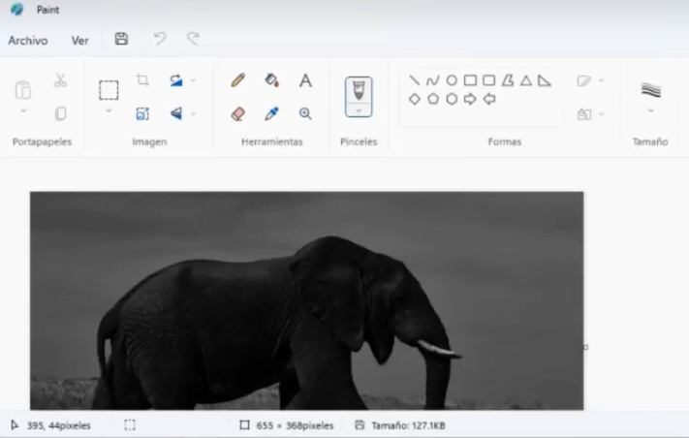Viewport: 689px width, 438px height.
Task: Select the Fill bucket tool
Action: coord(271,80)
